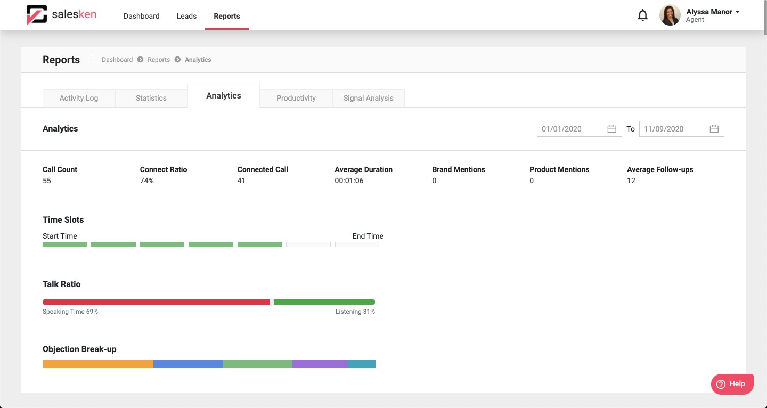The width and height of the screenshot is (767, 408).
Task: Click the orange Objection Break-up segment
Action: click(x=98, y=364)
